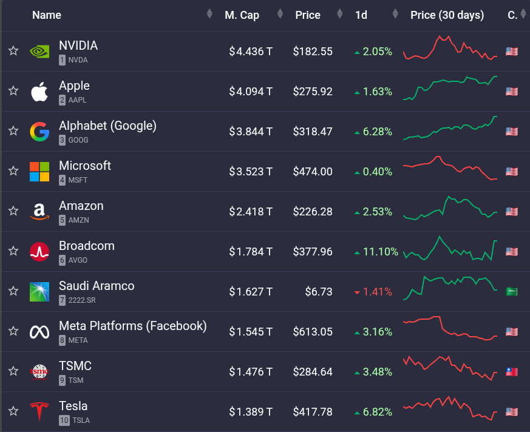This screenshot has height=432, width=530.
Task: Click the 1d column header
Action: tap(362, 15)
